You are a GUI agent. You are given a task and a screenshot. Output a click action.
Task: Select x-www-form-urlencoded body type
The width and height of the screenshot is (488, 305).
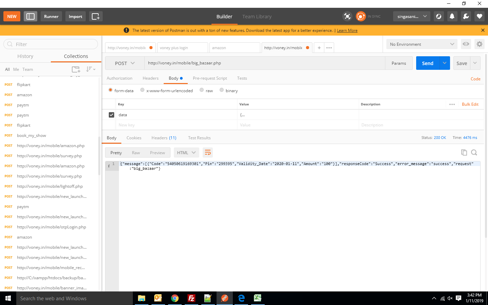click(142, 90)
